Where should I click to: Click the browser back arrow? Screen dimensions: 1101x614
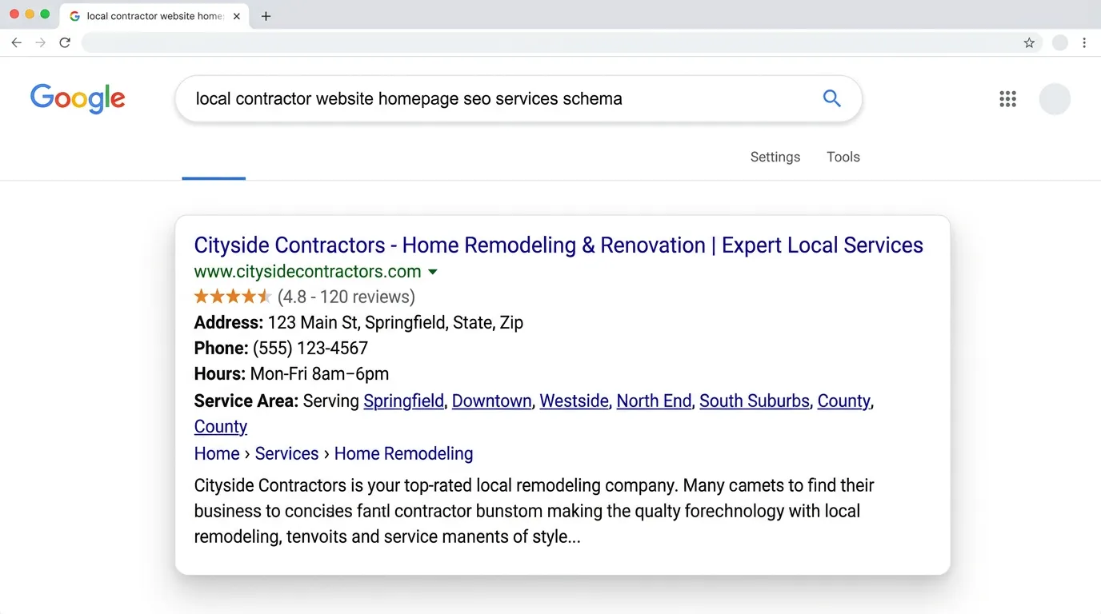tap(16, 43)
